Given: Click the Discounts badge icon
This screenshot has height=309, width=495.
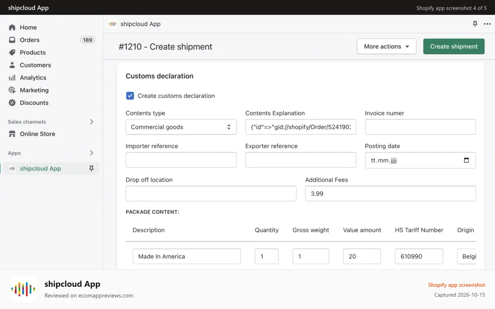Looking at the screenshot, I should (x=12, y=103).
